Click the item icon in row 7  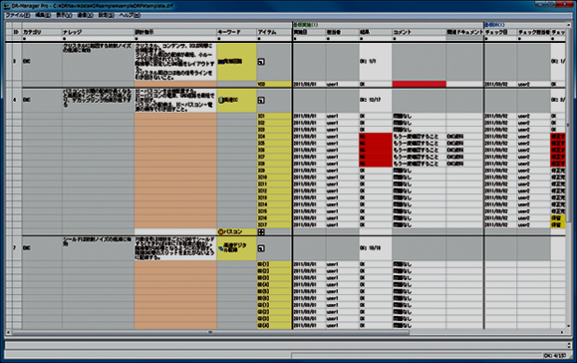(261, 248)
